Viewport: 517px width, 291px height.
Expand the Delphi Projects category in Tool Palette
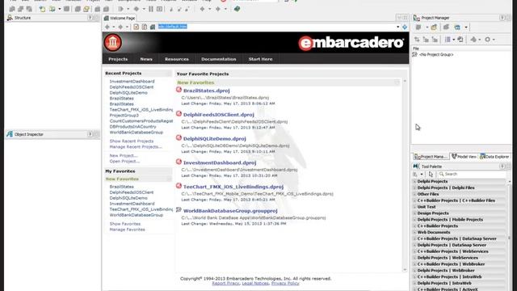[x=414, y=181]
